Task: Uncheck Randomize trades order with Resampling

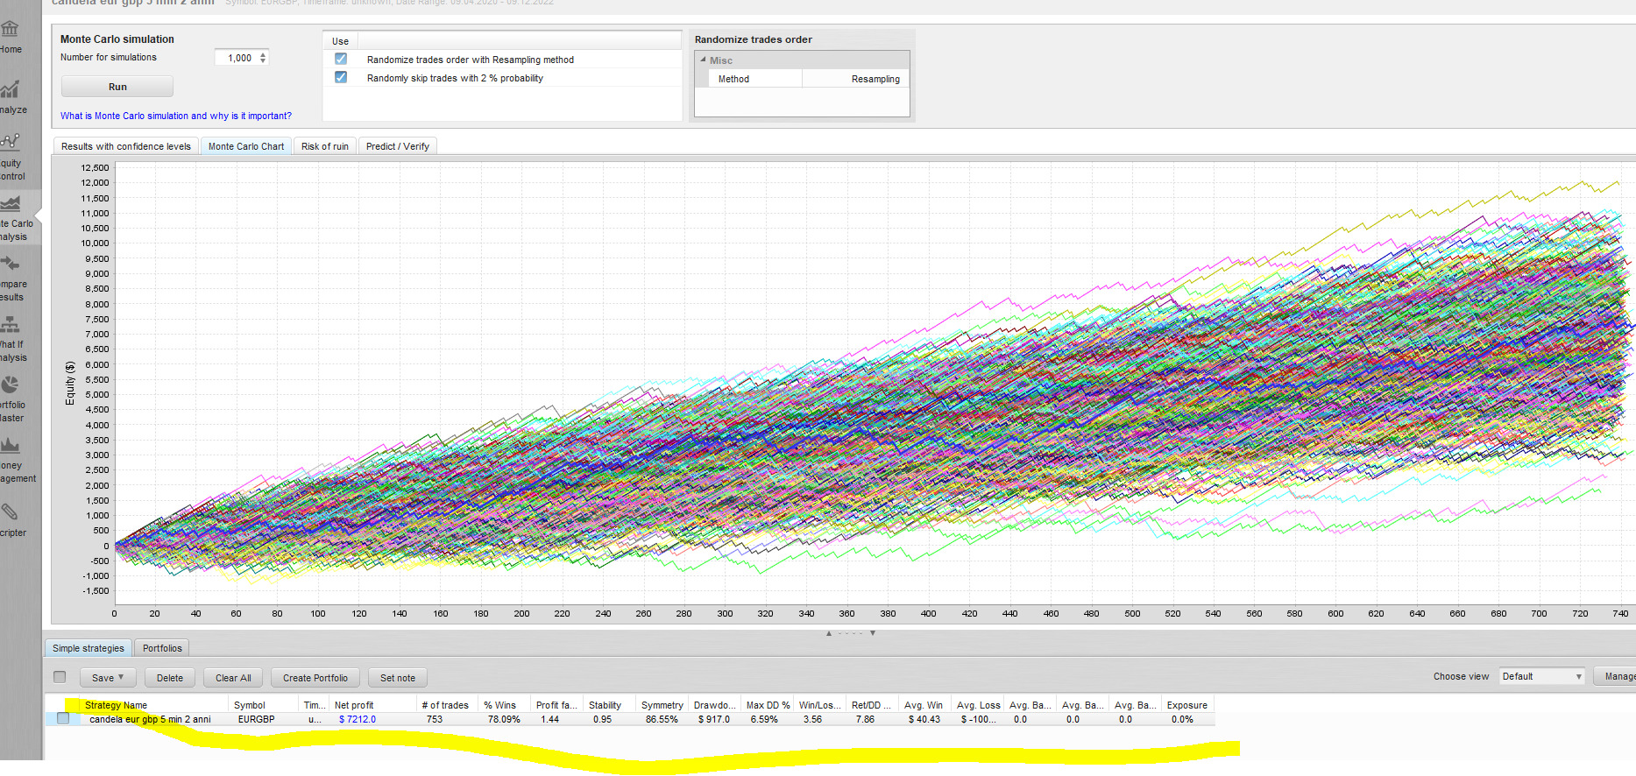Action: click(x=341, y=59)
